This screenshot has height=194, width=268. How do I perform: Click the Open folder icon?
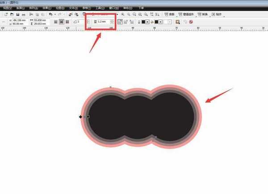pos(11,15)
